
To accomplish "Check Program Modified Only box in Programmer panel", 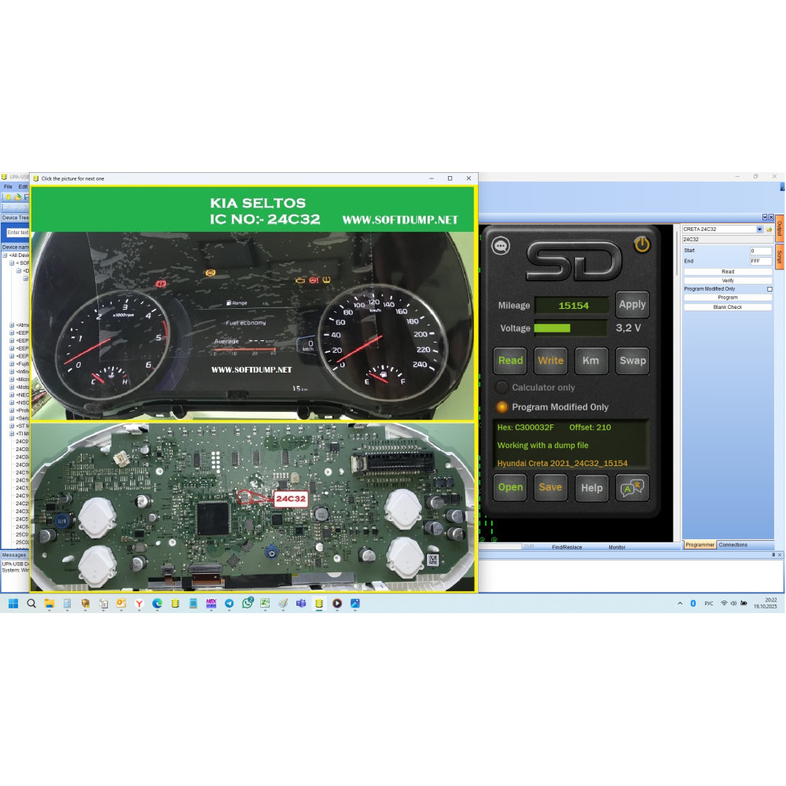I will tap(769, 289).
